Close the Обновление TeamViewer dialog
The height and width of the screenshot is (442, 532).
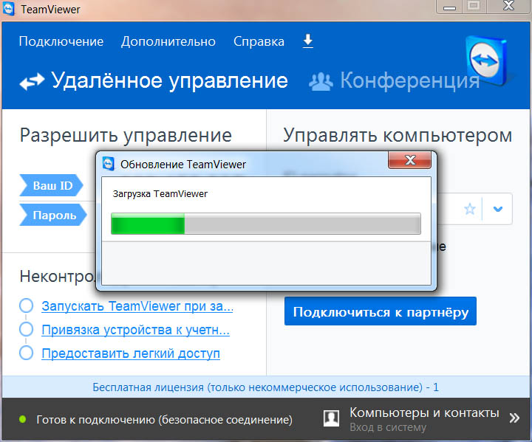[409, 159]
